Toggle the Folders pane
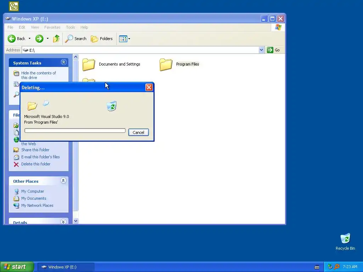The image size is (363, 272). point(102,39)
